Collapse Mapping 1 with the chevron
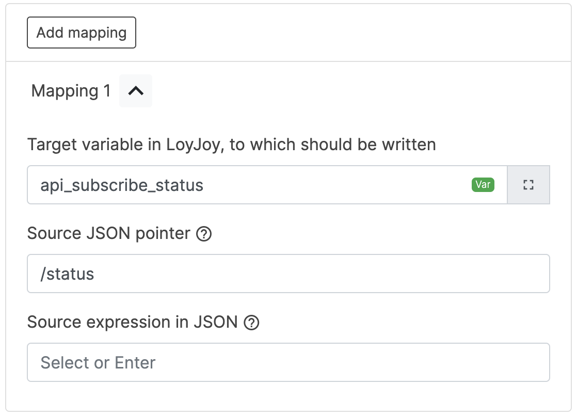The width and height of the screenshot is (577, 417). pyautogui.click(x=136, y=91)
